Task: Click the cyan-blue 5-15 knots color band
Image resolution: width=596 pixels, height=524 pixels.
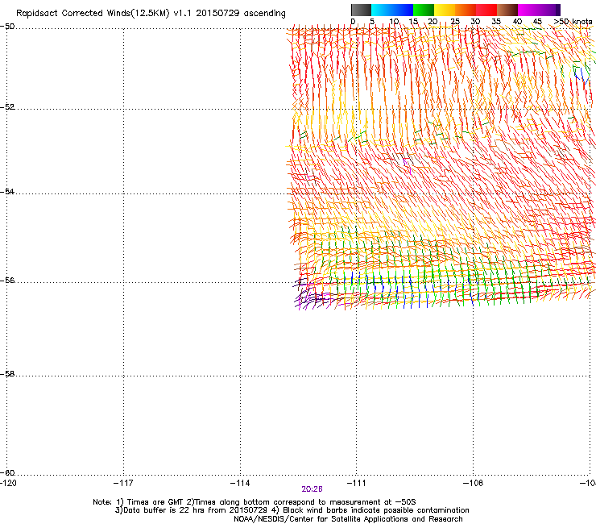Action: (x=392, y=10)
